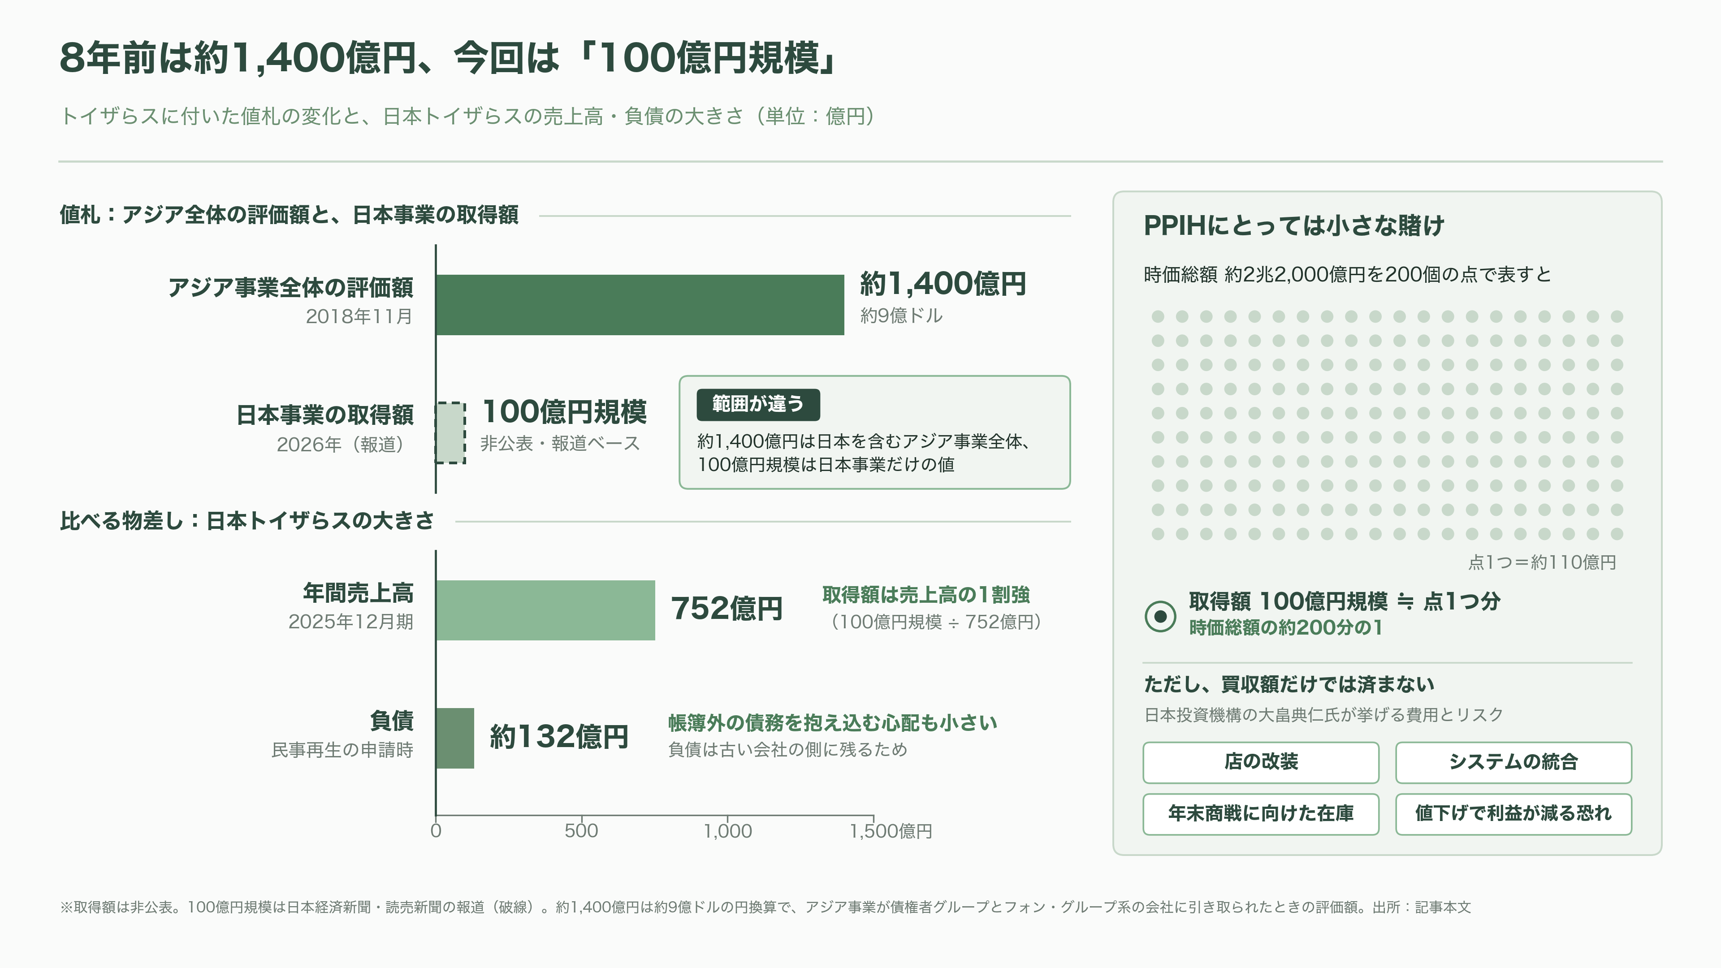
Task: Click the footnote starting "※取得額は非公表"
Action: 765,907
